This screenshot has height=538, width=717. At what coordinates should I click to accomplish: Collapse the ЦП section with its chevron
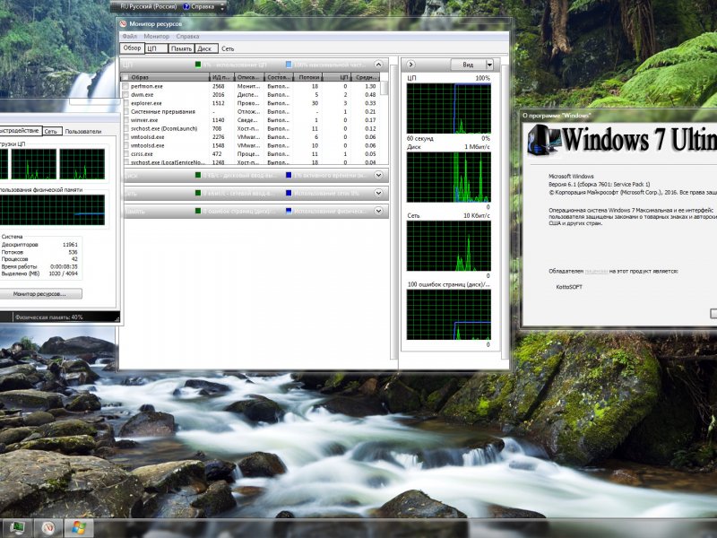coord(378,65)
